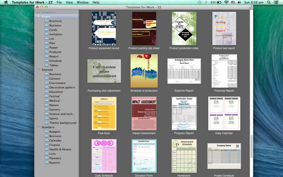Click the Time Machine menu bar icon
The width and height of the screenshot is (283, 177).
click(199, 2)
